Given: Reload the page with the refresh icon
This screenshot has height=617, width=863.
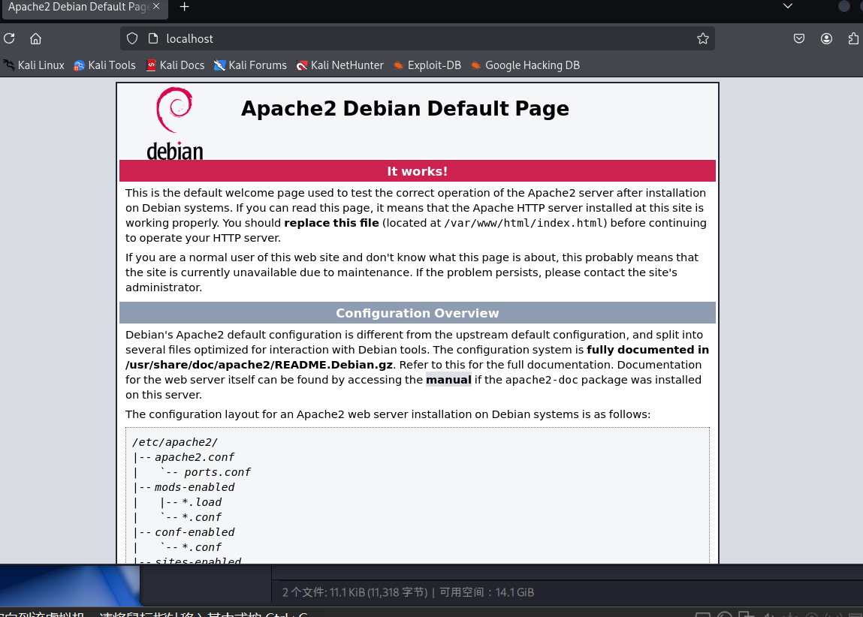Looking at the screenshot, I should click(x=9, y=38).
